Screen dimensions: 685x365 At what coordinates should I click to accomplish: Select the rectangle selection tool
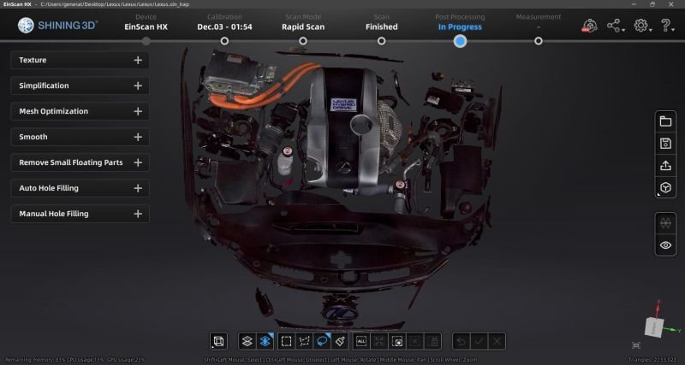[x=287, y=341]
